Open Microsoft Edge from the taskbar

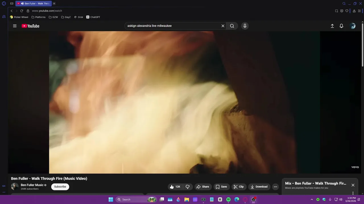coord(237,199)
